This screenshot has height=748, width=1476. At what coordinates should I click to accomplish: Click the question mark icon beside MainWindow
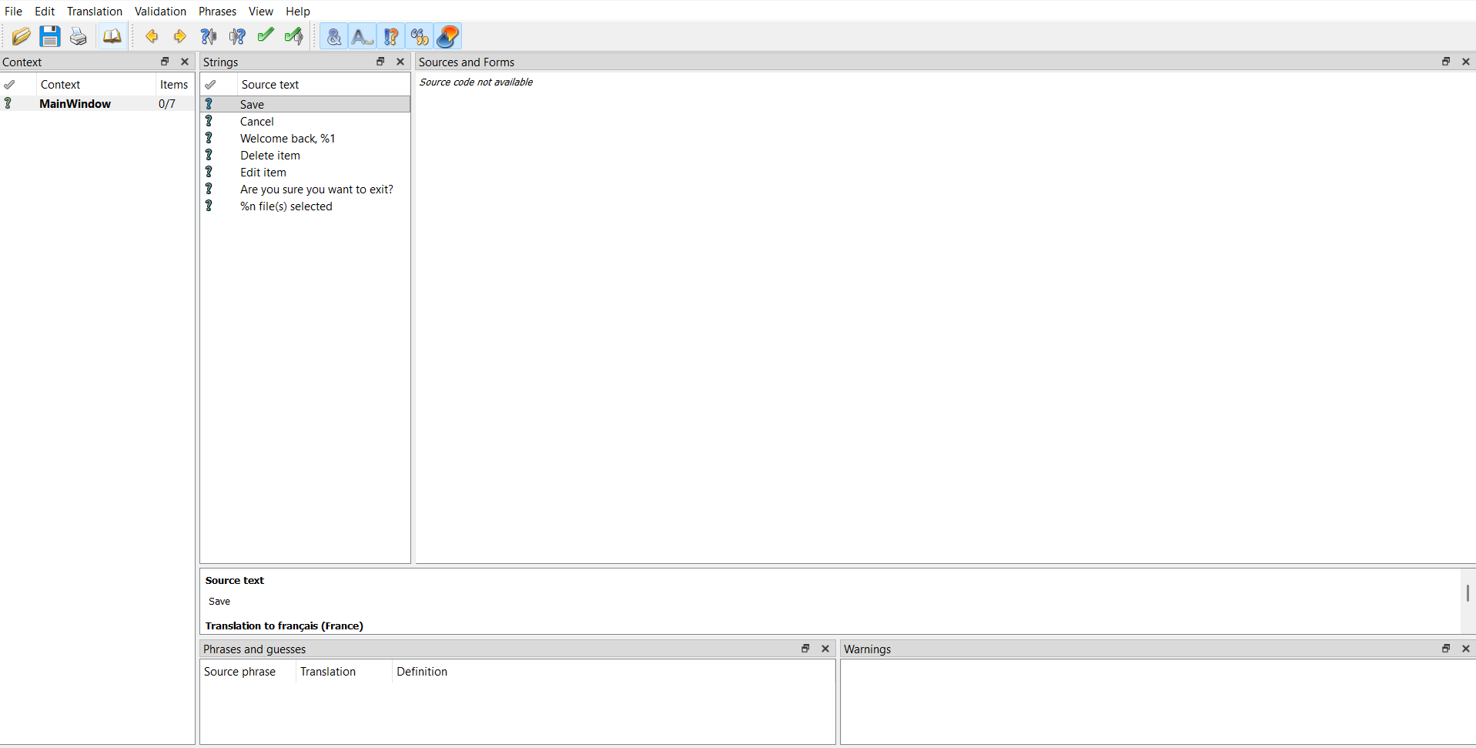(x=8, y=103)
